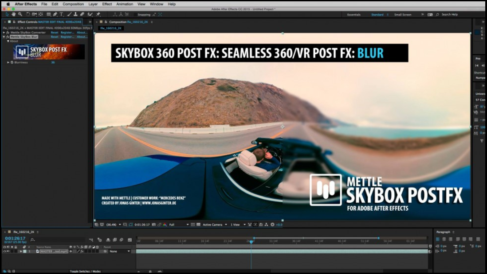487x274 pixels.
Task: Toggle Mettle SkyBox Converter fx switch
Action: pyautogui.click(x=8, y=33)
